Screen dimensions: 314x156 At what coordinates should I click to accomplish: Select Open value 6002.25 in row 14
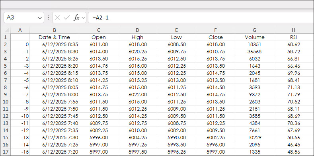pyautogui.click(x=99, y=131)
